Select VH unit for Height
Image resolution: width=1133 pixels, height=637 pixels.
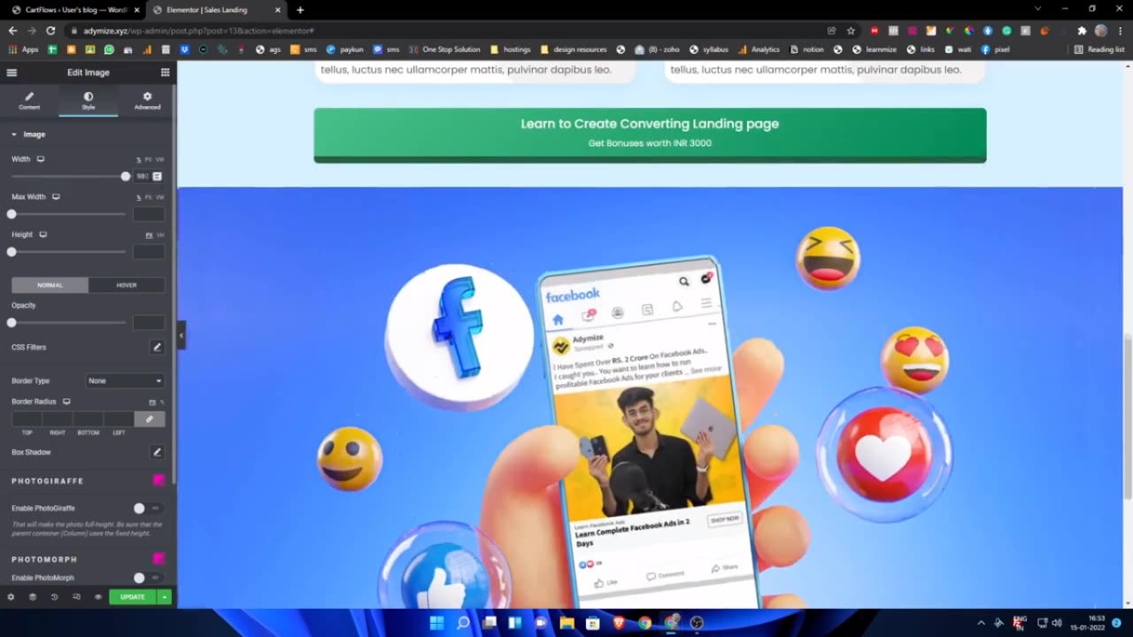[x=160, y=235]
